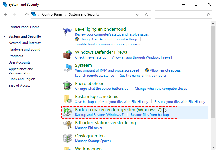Click Change User Account Control settings
Image resolution: width=216 pixels, height=150 pixels.
pyautogui.click(x=108, y=39)
